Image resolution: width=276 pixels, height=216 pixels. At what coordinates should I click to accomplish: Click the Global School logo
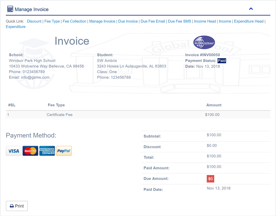tap(204, 42)
